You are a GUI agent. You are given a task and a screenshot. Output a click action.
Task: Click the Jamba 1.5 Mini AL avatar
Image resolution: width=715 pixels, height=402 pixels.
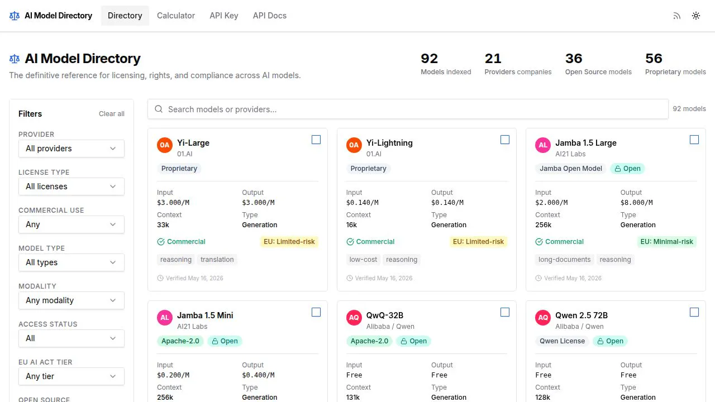[x=164, y=318]
